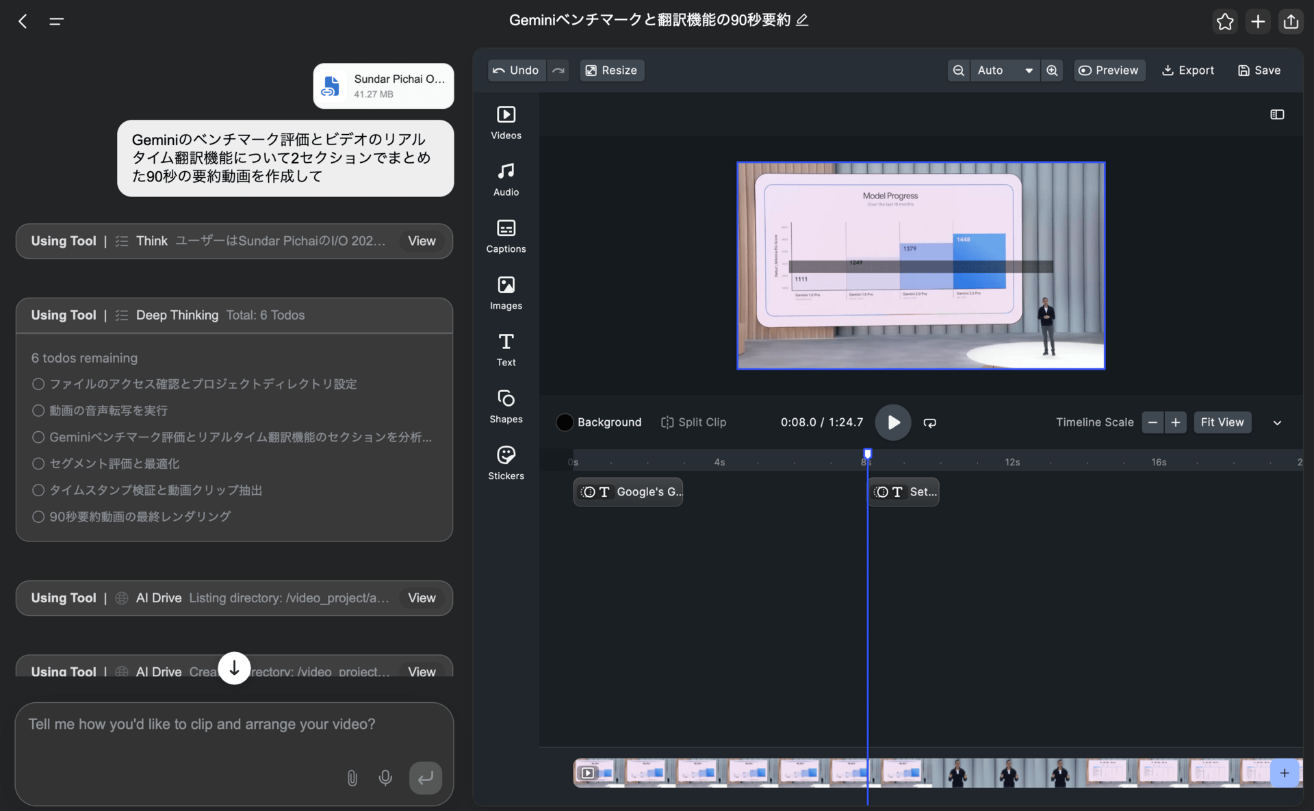Image resolution: width=1314 pixels, height=811 pixels.
Task: Check the ファイルのアクセス確認 todo
Action: (x=38, y=384)
